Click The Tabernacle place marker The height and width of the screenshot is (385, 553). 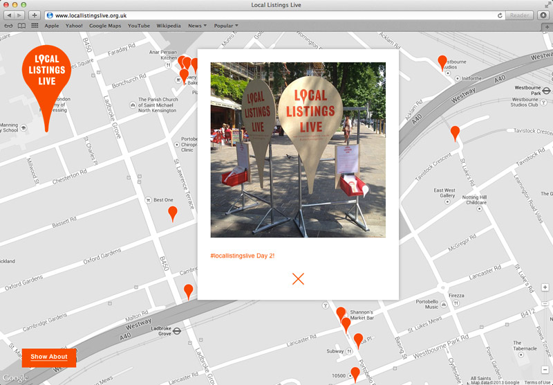[x=521, y=355]
